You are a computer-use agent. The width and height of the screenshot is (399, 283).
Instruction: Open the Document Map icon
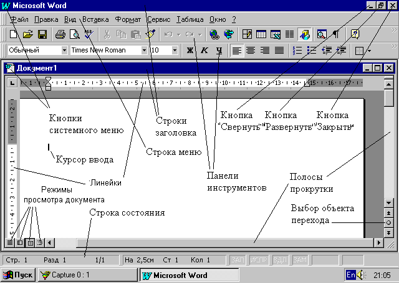tap(322, 34)
